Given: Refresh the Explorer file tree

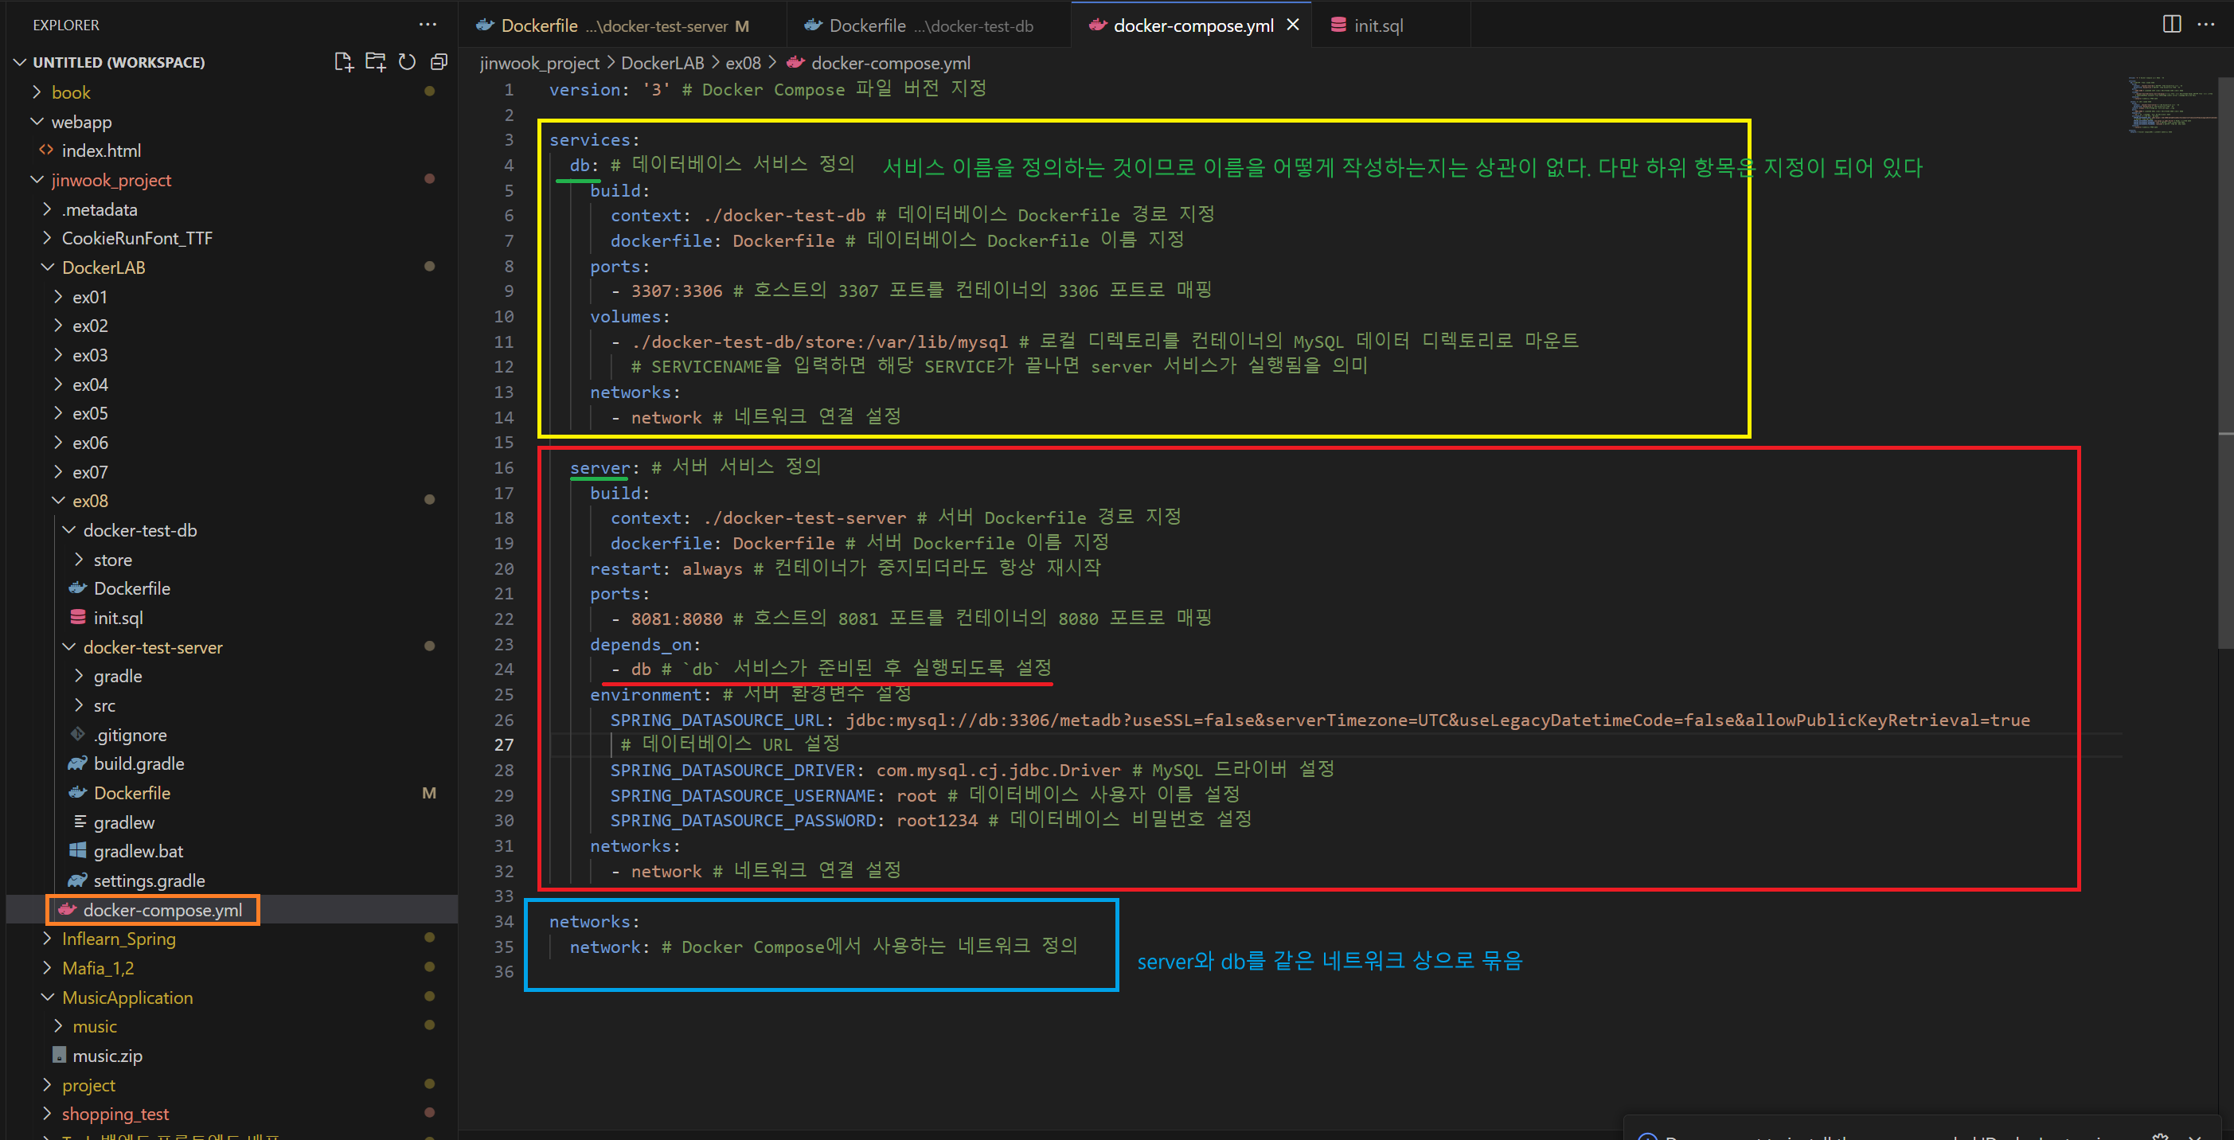Looking at the screenshot, I should tap(407, 62).
